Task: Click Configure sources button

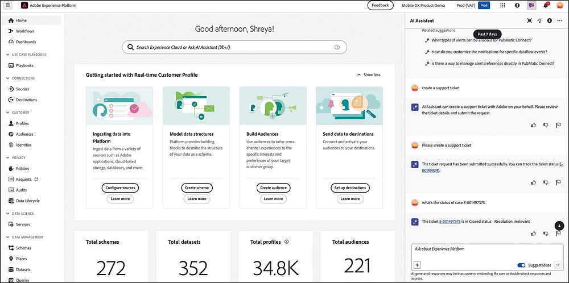Action: point(120,188)
